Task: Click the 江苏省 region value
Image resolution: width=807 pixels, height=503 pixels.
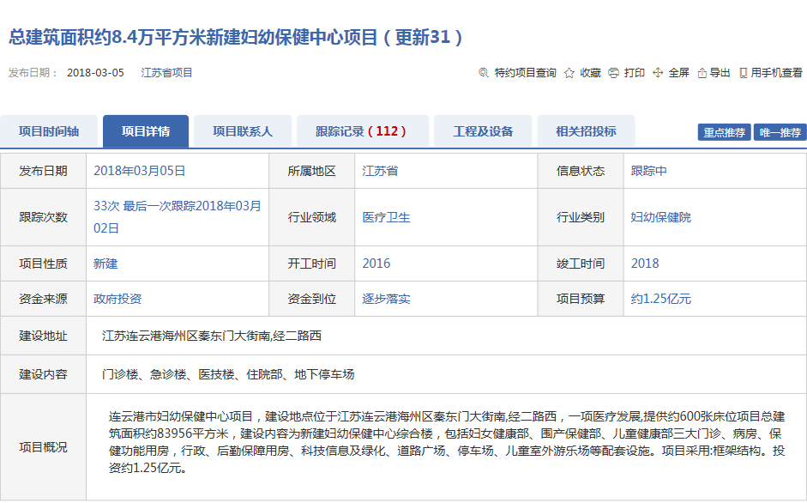Action: (380, 171)
